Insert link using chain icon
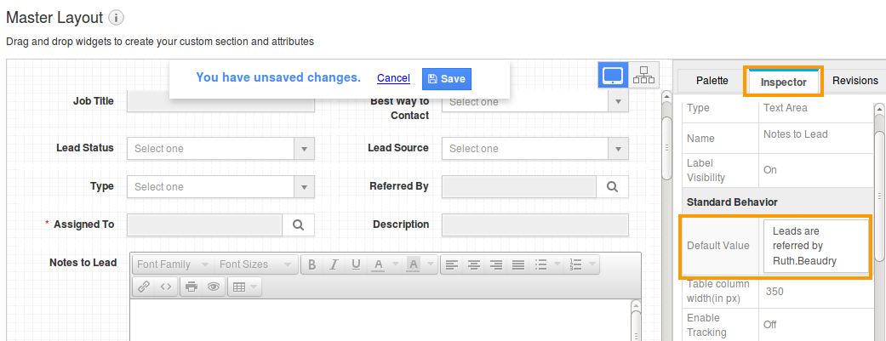886x341 pixels. tap(144, 287)
